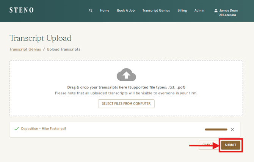Open the Deposition - Mike Foster.pdf link
The height and width of the screenshot is (162, 254).
pos(44,129)
